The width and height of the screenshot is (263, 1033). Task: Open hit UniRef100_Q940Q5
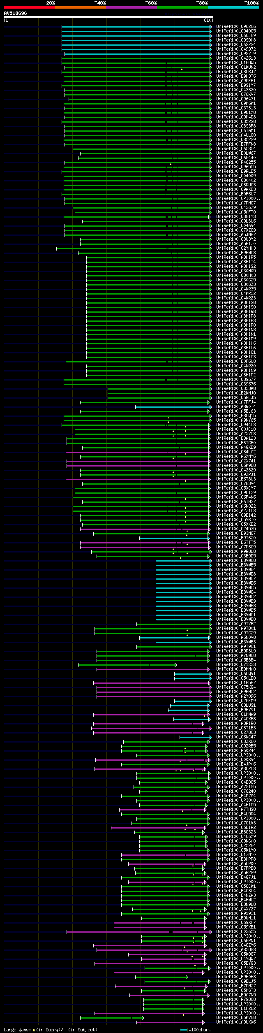click(x=236, y=31)
